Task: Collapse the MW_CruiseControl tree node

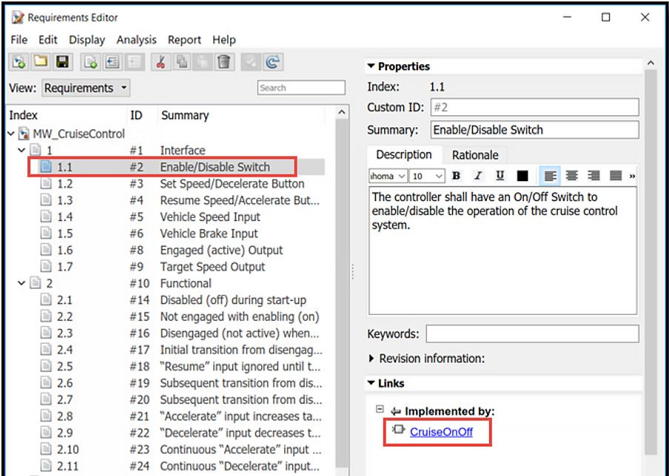Action: click(11, 135)
